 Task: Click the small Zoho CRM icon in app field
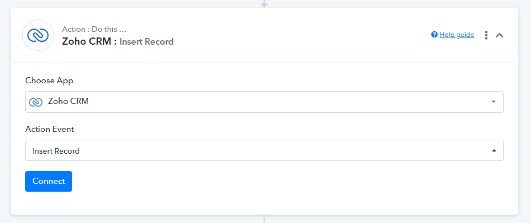(36, 102)
